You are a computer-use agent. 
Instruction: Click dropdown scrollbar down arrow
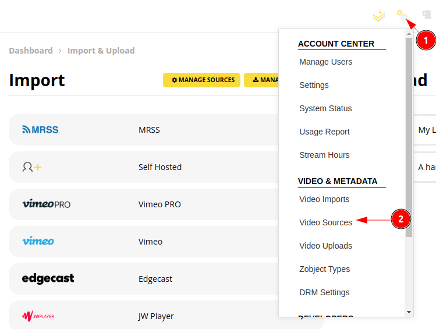[409, 312]
